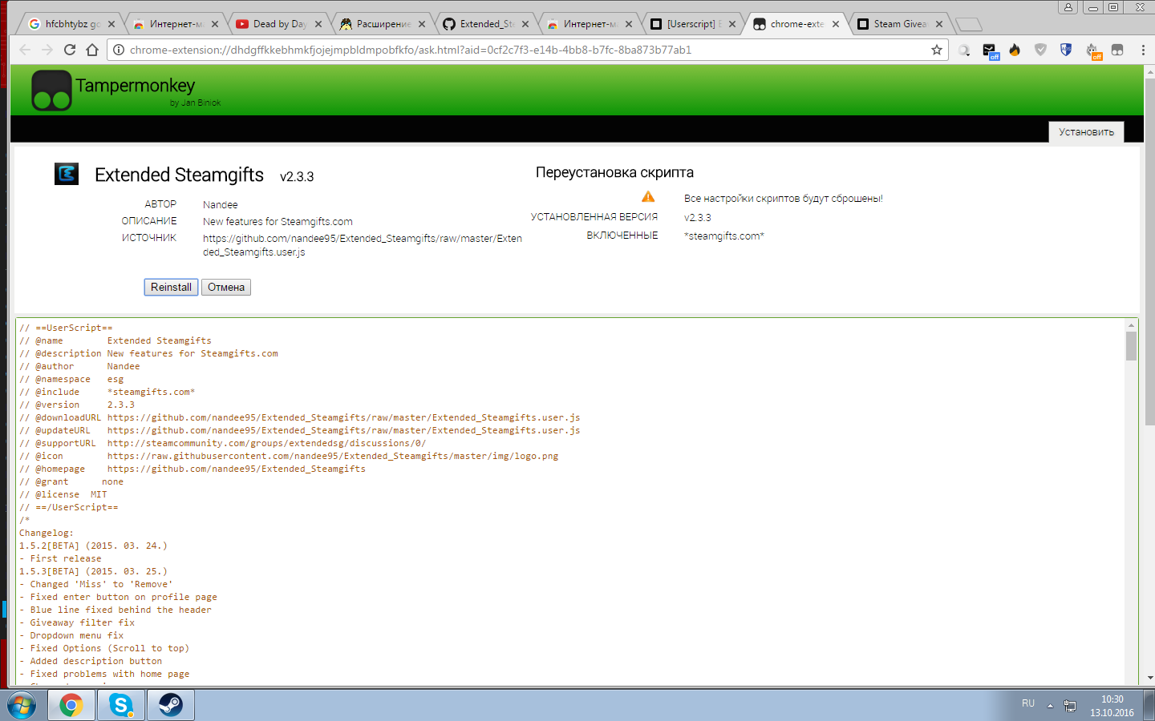Switch the RU input language indicator
The width and height of the screenshot is (1155, 721).
tap(1028, 703)
